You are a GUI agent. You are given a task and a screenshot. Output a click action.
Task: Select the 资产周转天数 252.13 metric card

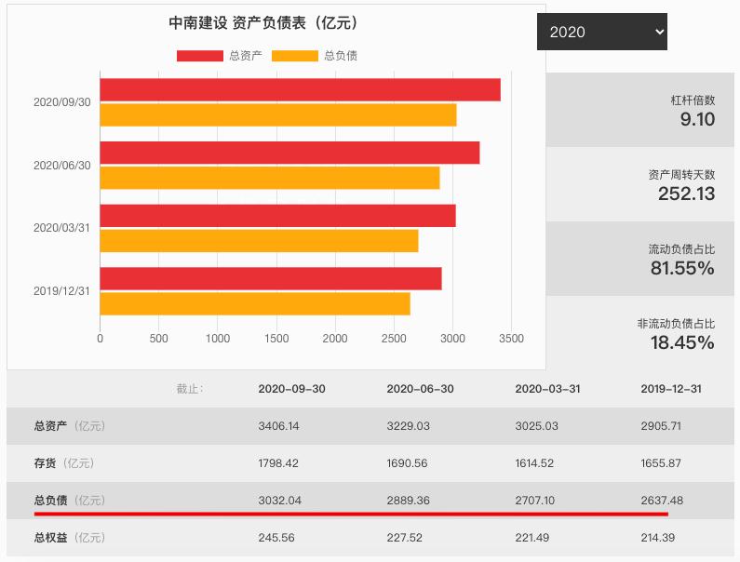coord(640,184)
